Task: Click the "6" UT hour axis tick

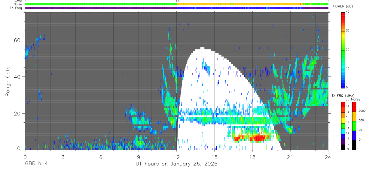Action: 101,157
